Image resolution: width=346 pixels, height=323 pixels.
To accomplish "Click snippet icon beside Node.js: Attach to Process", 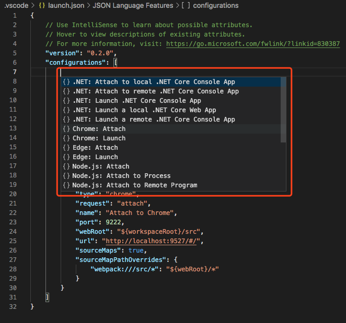I will 66,176.
